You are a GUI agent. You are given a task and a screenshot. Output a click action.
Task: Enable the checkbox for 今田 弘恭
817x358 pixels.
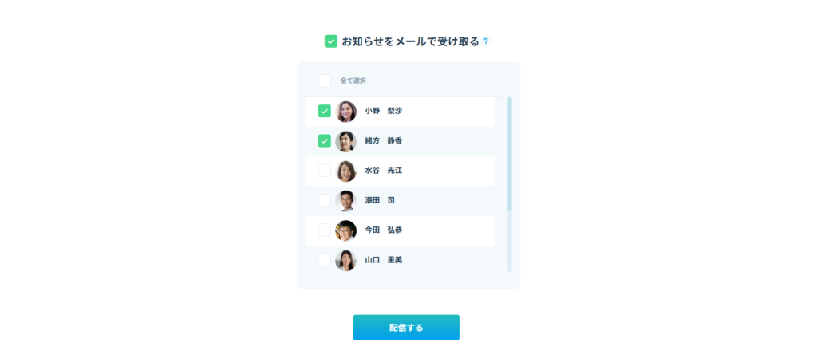tap(325, 230)
